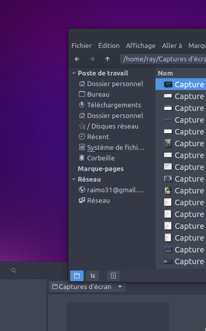Collapse the Réseau section header

74,179
